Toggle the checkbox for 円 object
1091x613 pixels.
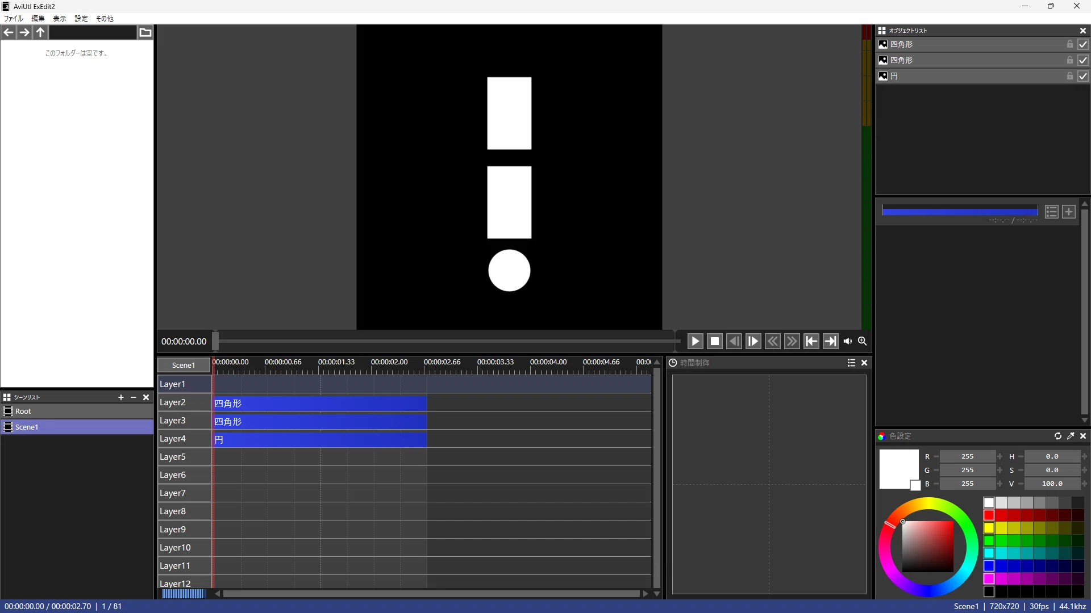point(1083,76)
